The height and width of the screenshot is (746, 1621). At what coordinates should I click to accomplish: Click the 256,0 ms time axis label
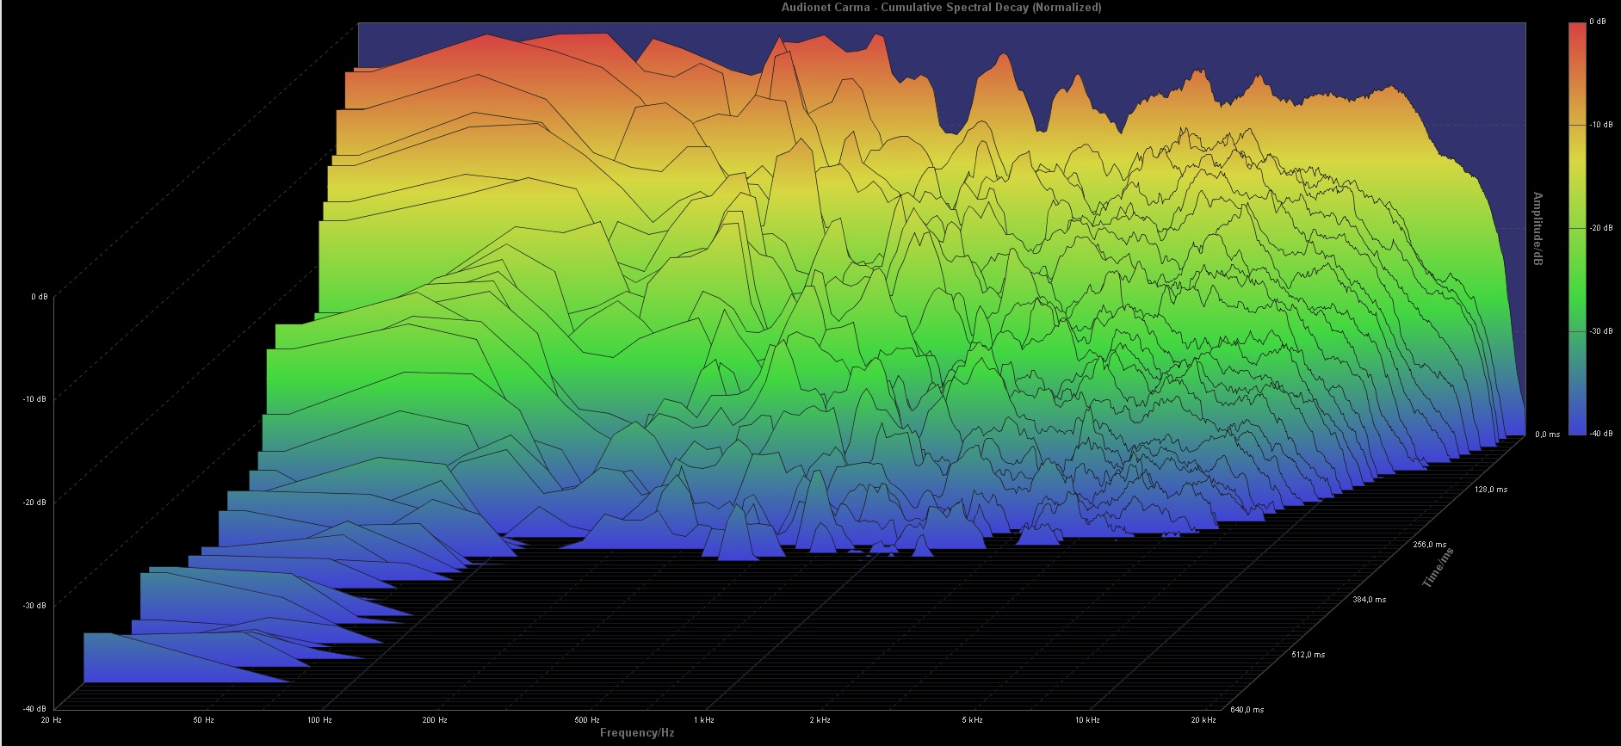pos(1429,545)
